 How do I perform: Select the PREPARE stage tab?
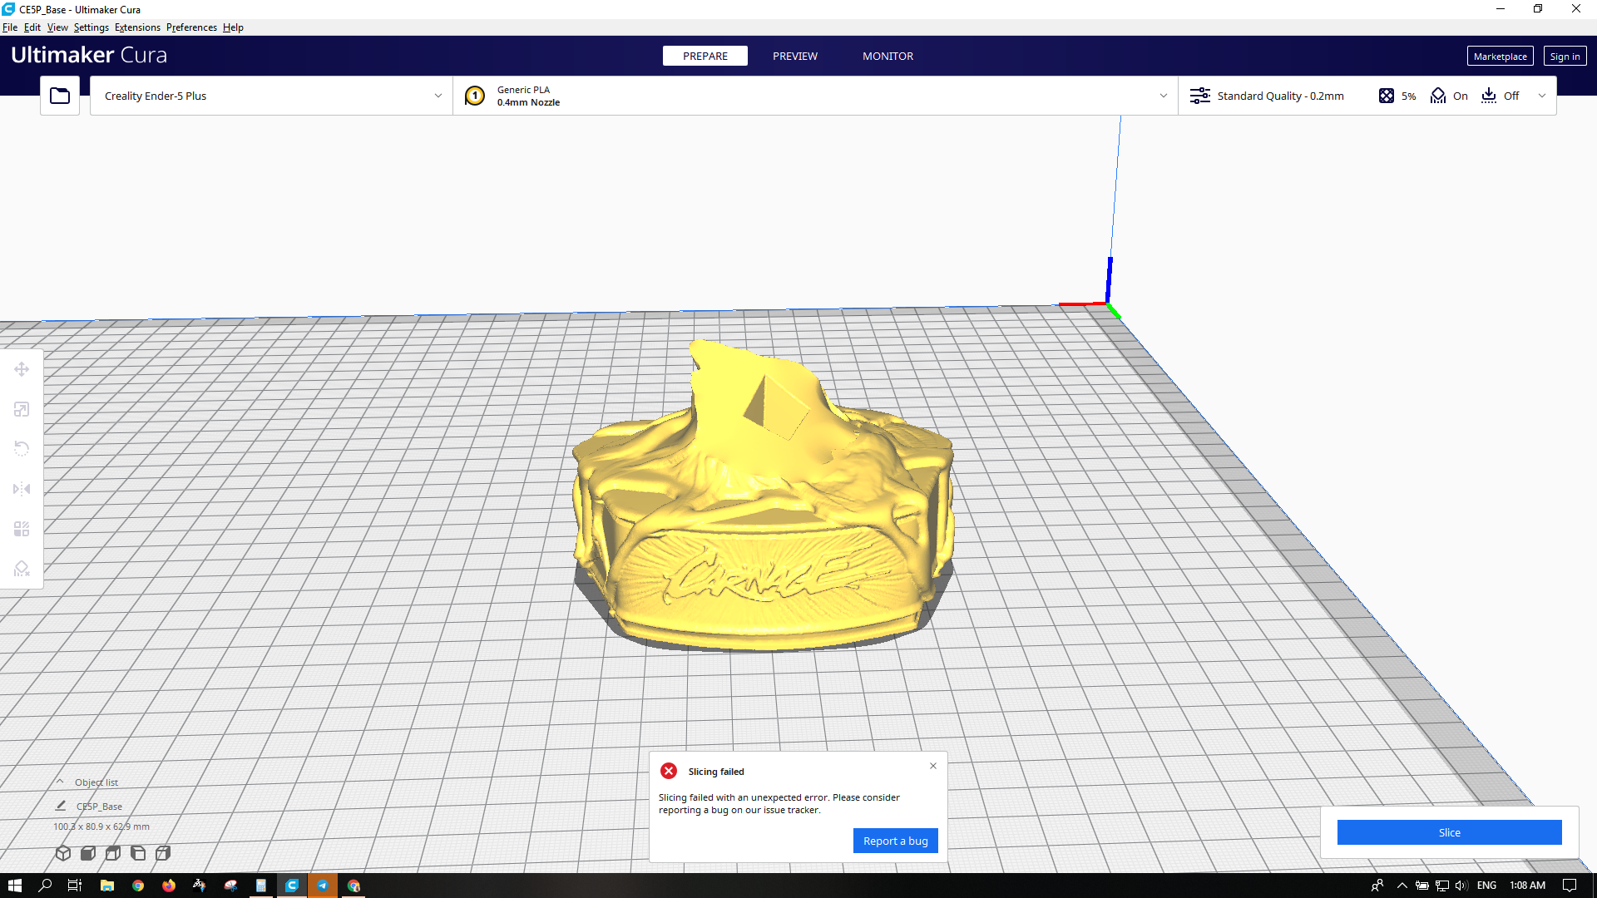coord(705,56)
